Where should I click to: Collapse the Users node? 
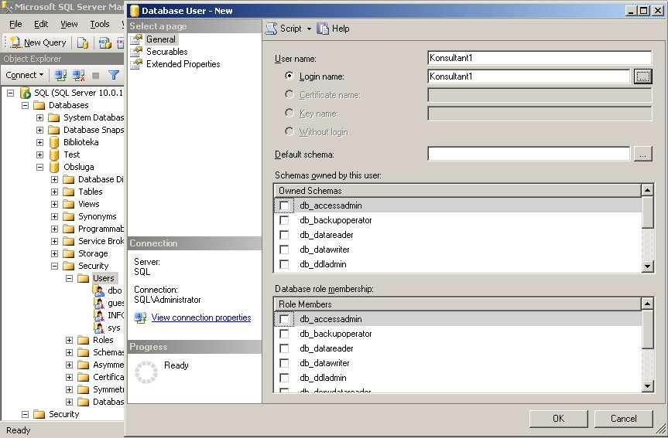70,278
